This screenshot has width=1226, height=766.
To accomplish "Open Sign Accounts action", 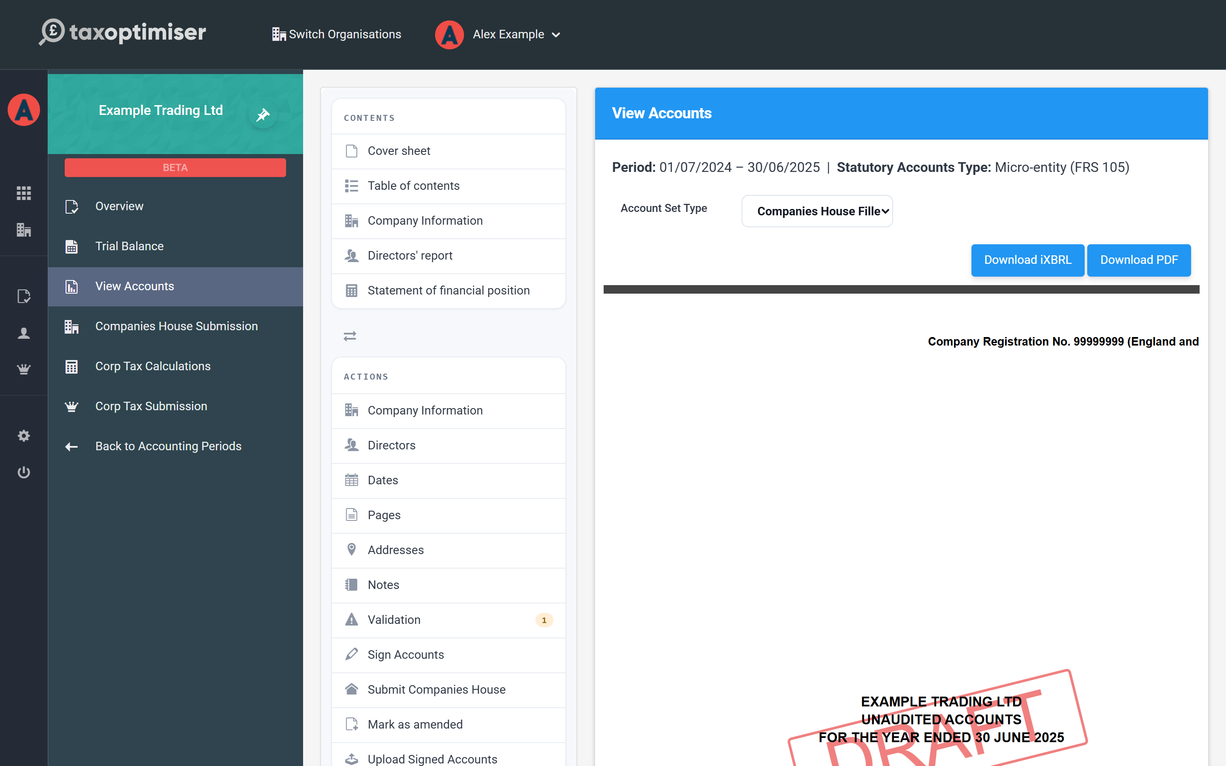I will click(448, 655).
